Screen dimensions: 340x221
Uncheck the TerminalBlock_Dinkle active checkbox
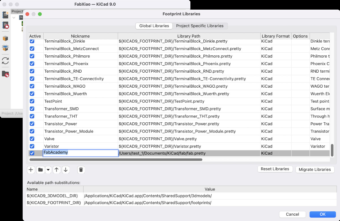[x=32, y=41]
